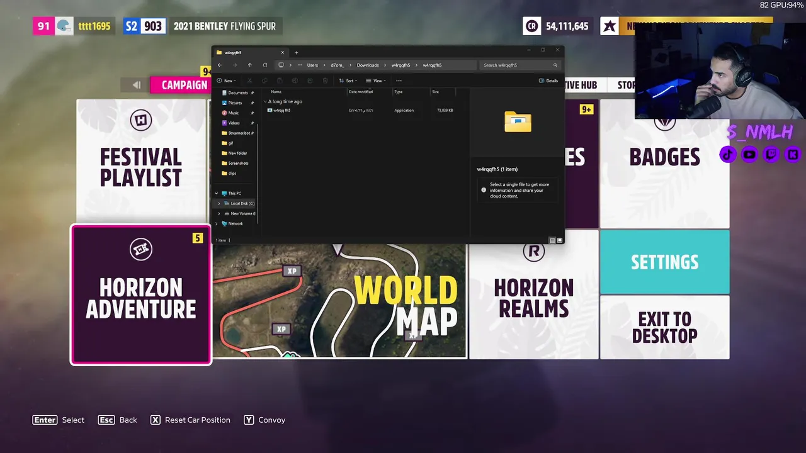Add a new File Explorer tab
The image size is (806, 453).
coord(296,52)
